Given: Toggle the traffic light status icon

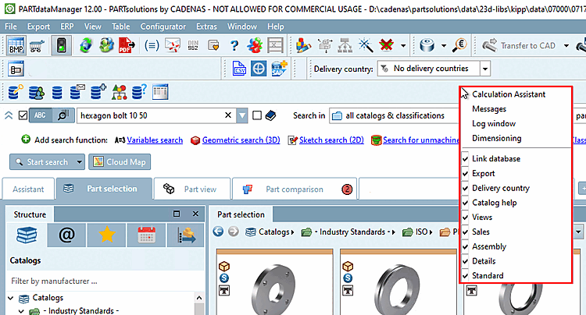Looking at the screenshot, I should pyautogui.click(x=61, y=46).
